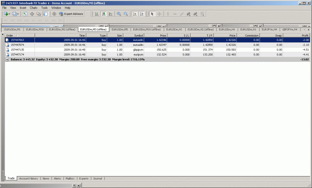This screenshot has width=312, height=188.
Task: Switch to the GBPJPYm,H4 chart tab
Action: tap(290, 29)
